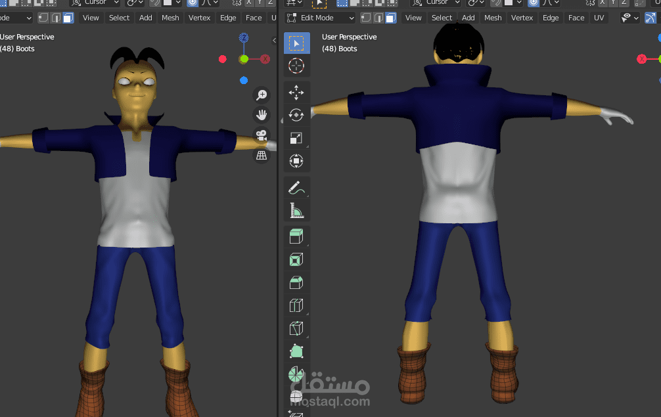The width and height of the screenshot is (661, 417).
Task: Open the transform pivot point Cursor dropdown
Action: coord(436,5)
